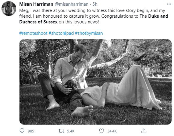Like the tweet with heart icon
Image resolution: width=174 pixels, height=136 pixels.
101,131
